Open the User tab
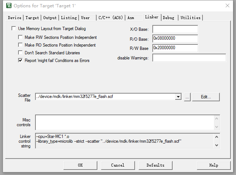236x175 pixels. coord(88,18)
